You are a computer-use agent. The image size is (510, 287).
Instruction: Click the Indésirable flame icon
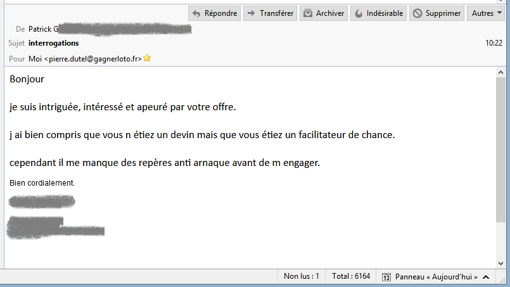pos(359,13)
